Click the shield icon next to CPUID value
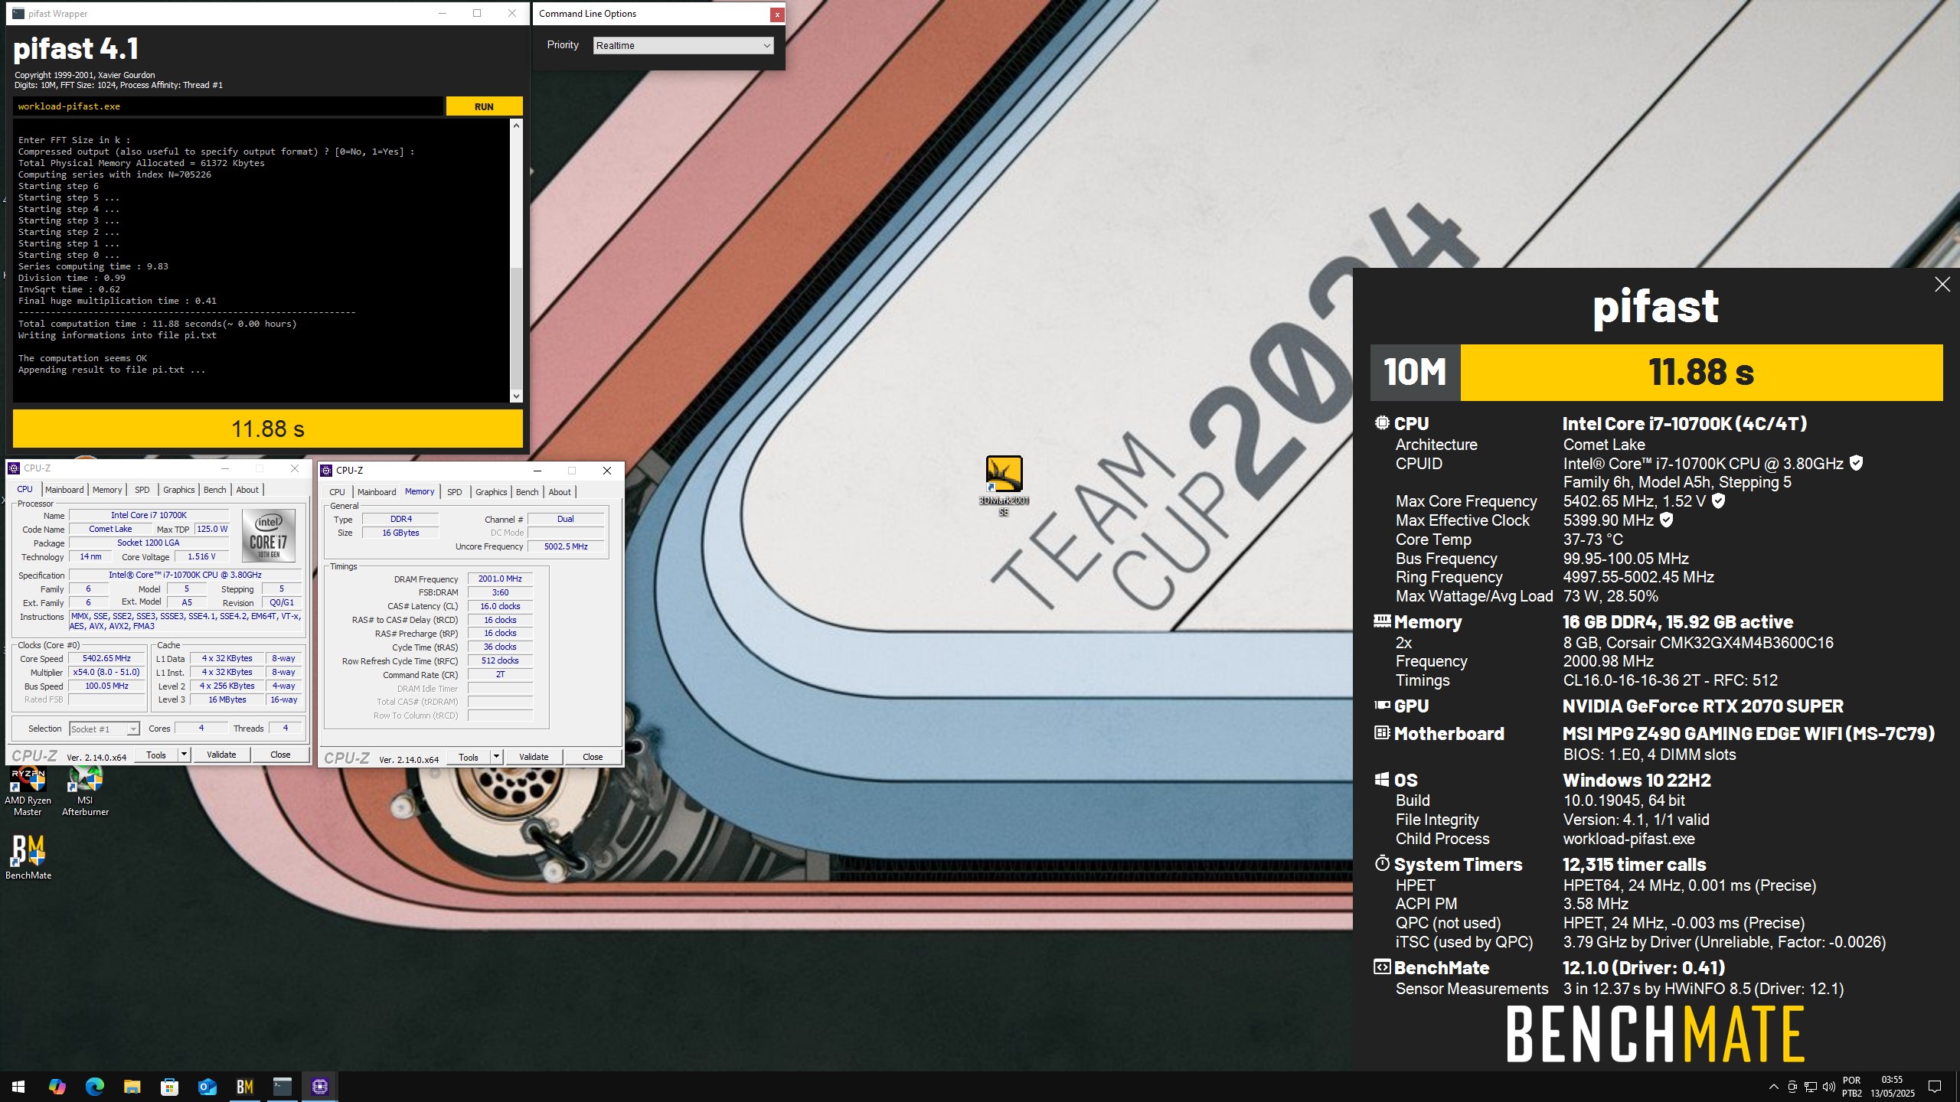 pos(1857,463)
